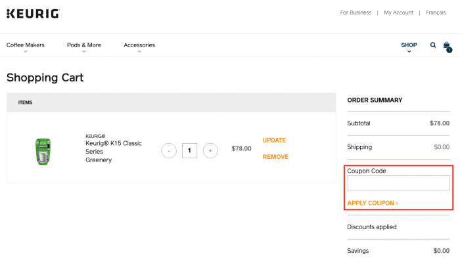Increase quantity with the plus button
460x262 pixels.
pyautogui.click(x=210, y=150)
